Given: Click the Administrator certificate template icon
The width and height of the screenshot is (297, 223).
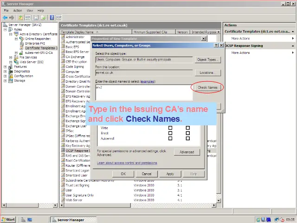Looking at the screenshot, I should pos(63,37).
